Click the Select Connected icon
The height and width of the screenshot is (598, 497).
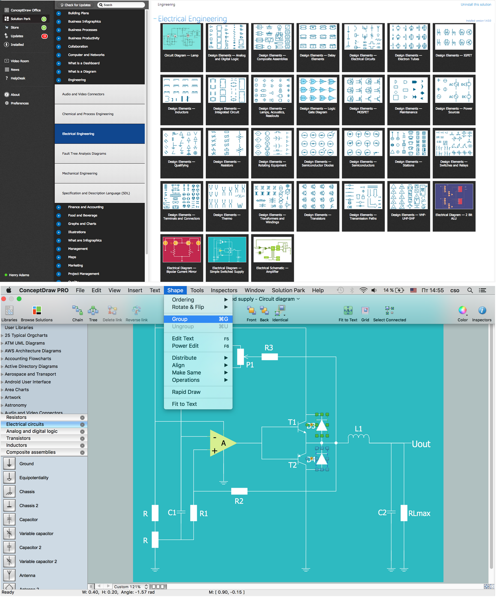point(389,310)
